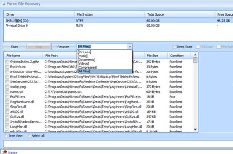Collapse the file type dropdown via its arrow
This screenshot has width=233, height=154.
[129, 47]
